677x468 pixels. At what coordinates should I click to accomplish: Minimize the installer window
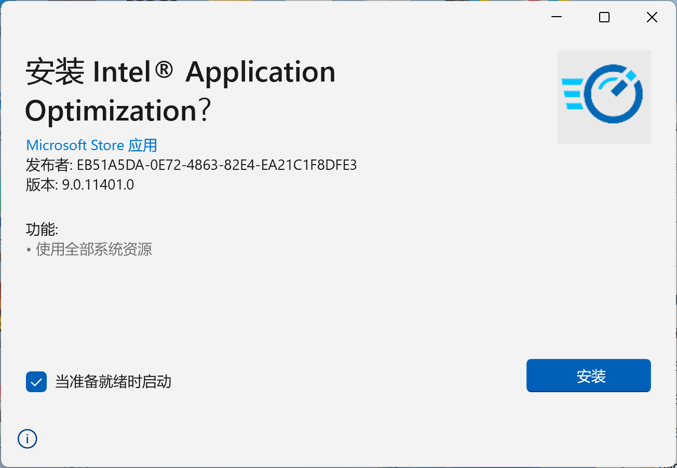tap(557, 18)
